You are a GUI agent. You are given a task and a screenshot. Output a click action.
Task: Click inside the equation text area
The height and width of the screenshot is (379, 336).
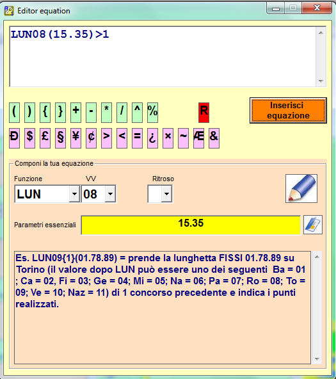(163, 56)
